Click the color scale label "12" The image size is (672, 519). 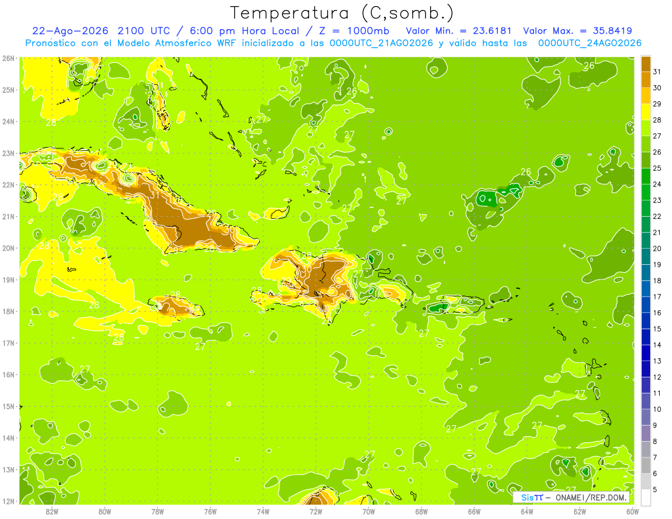[657, 377]
